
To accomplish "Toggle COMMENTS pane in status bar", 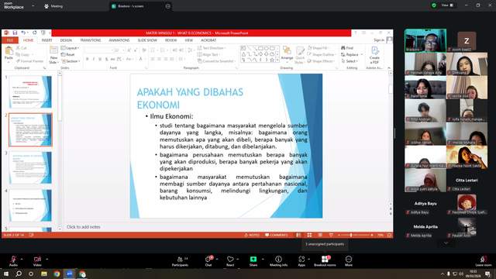I will [277, 235].
